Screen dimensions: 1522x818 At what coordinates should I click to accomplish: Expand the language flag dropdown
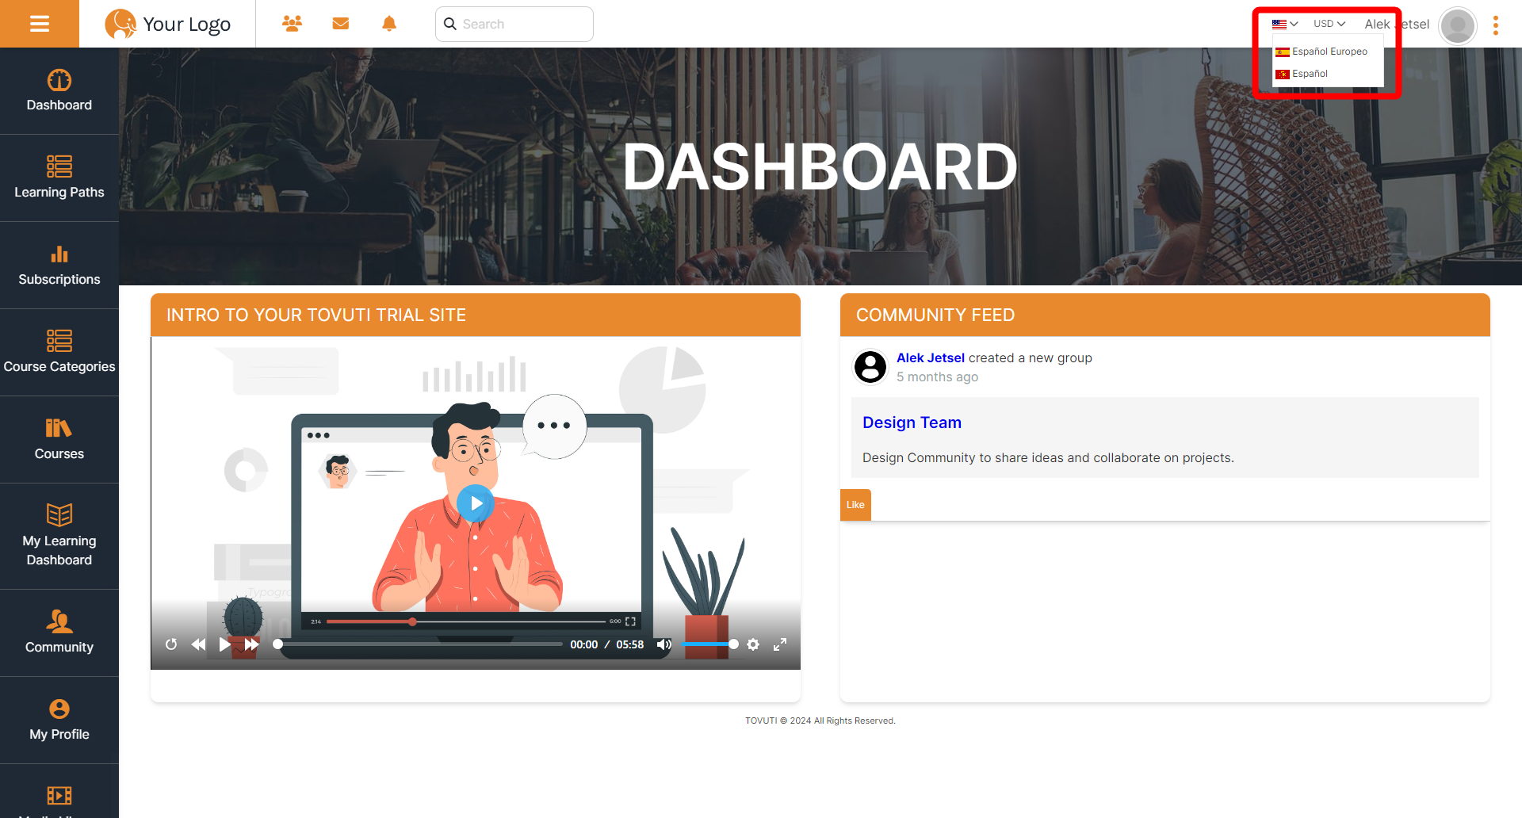coord(1285,24)
